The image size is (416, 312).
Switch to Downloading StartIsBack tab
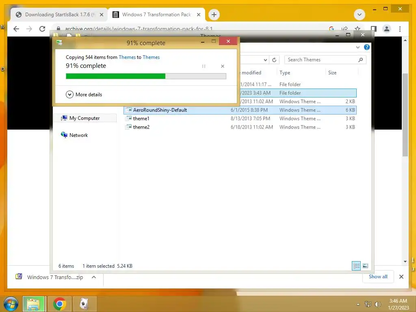point(59,15)
